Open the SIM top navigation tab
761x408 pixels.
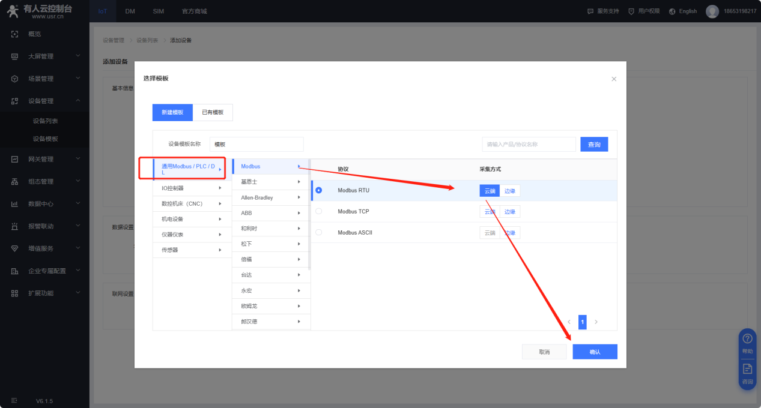pos(158,11)
